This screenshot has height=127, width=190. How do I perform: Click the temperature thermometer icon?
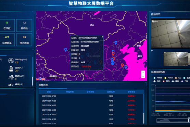coord(11,69)
